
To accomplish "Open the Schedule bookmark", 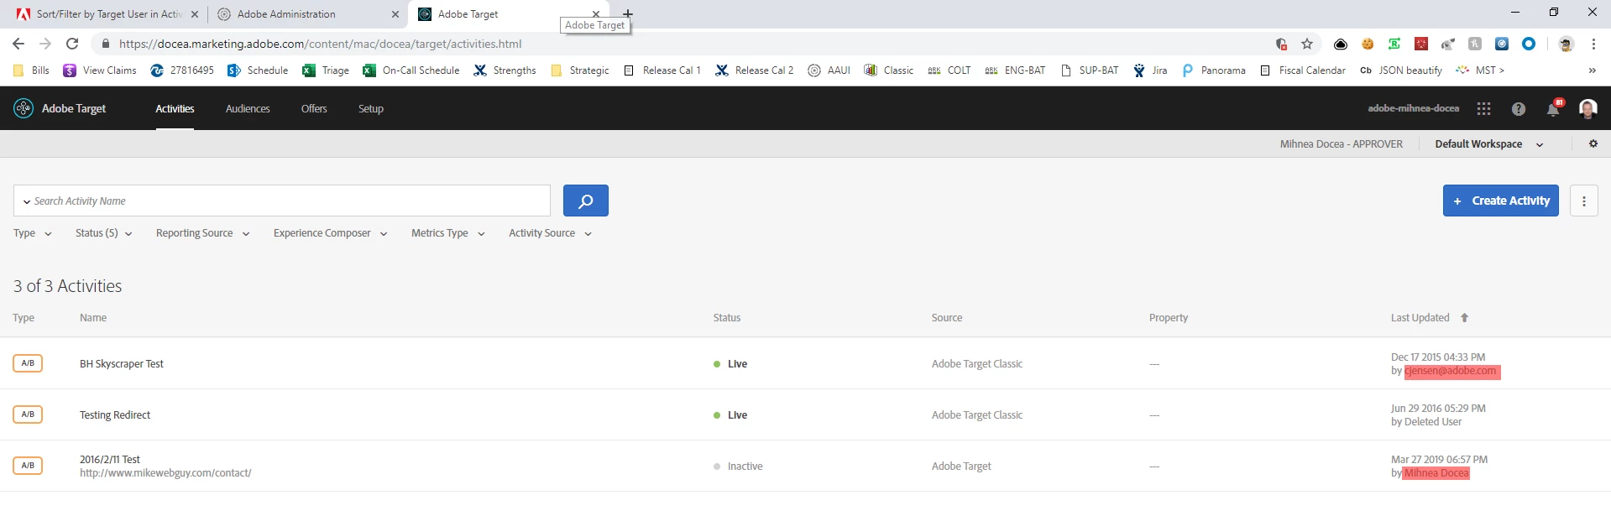I will (x=258, y=70).
